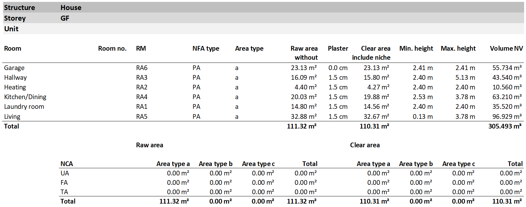Click clear area 32.67 m²
526x207 pixels.
[x=376, y=117]
